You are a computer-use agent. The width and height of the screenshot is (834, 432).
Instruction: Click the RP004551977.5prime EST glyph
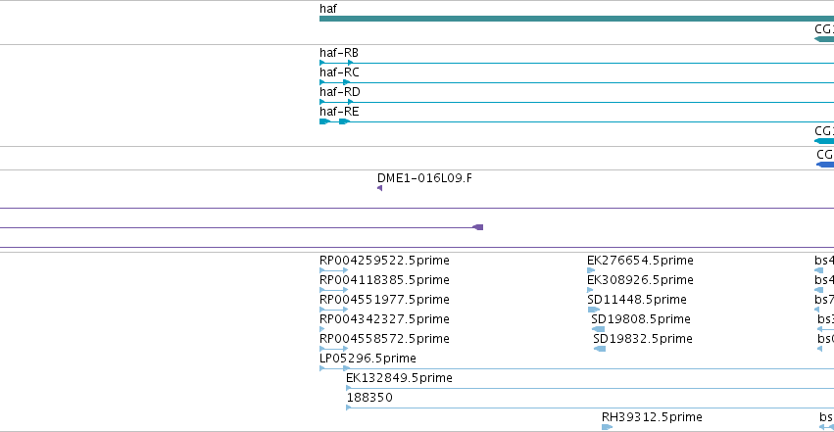[333, 310]
